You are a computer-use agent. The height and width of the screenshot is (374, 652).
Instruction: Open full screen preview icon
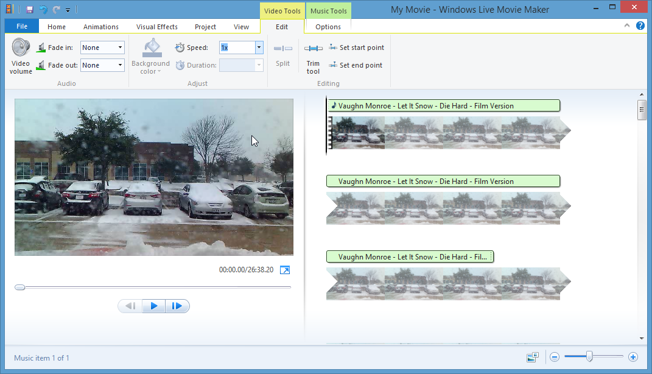click(x=285, y=270)
